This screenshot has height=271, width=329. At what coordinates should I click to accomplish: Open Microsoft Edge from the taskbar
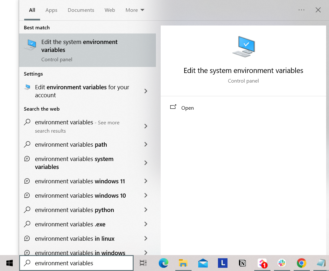tap(163, 263)
